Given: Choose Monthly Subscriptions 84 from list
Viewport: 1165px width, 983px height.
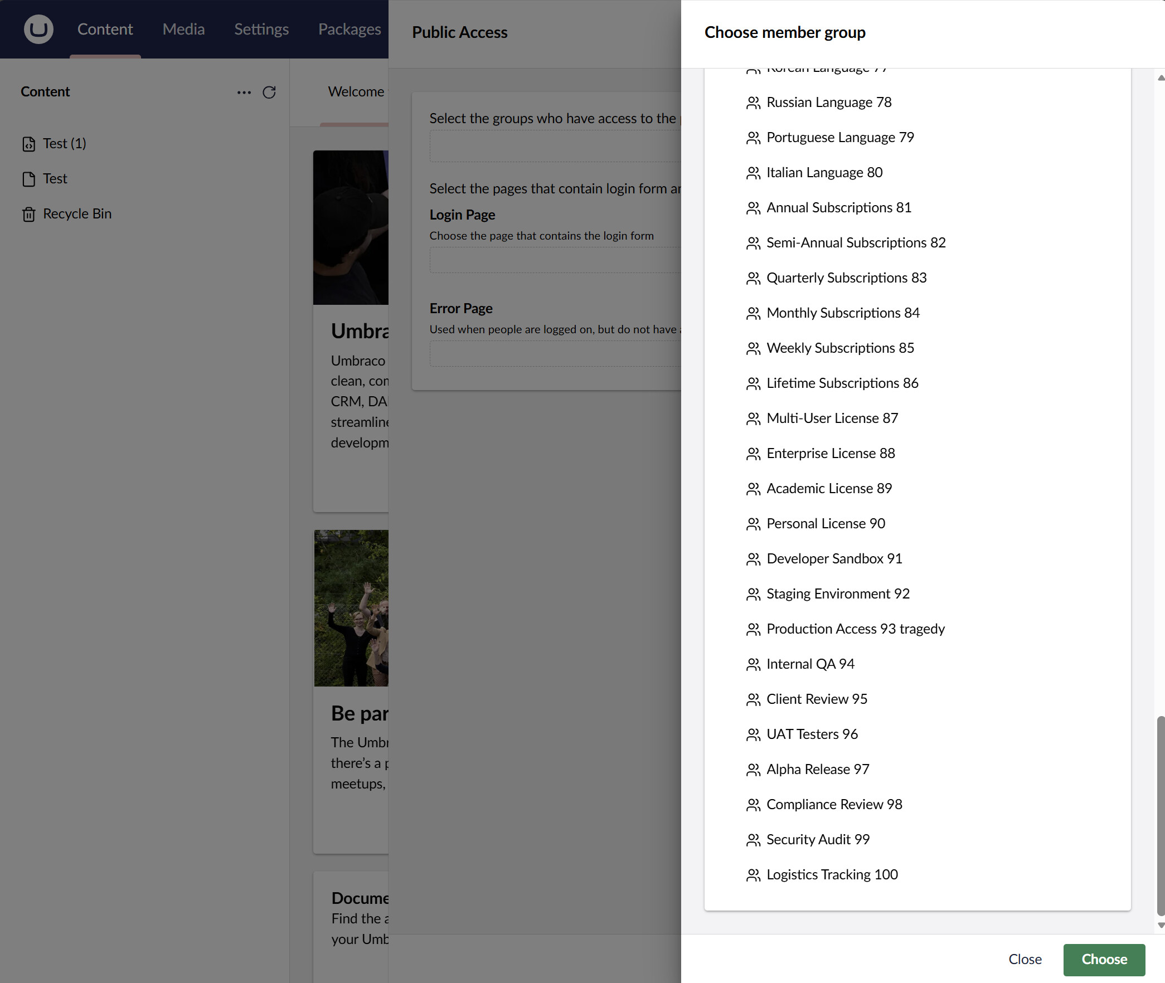Looking at the screenshot, I should [x=842, y=313].
